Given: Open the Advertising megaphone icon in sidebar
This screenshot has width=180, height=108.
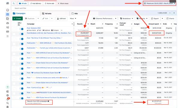Looking at the screenshot, I should (7, 27).
